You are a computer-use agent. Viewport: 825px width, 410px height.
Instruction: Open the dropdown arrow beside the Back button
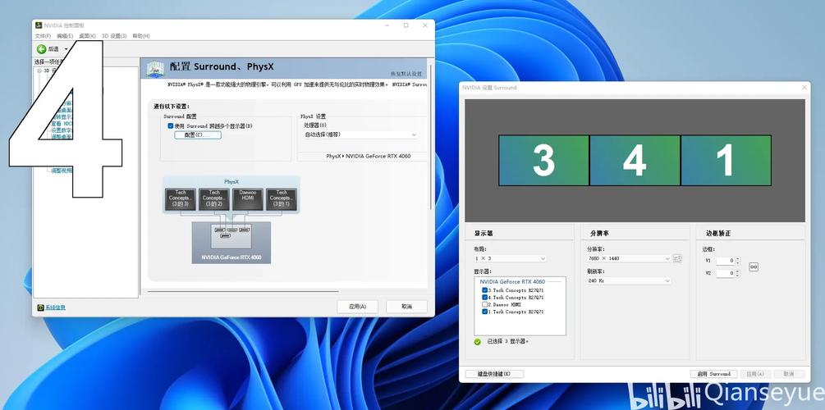point(66,49)
